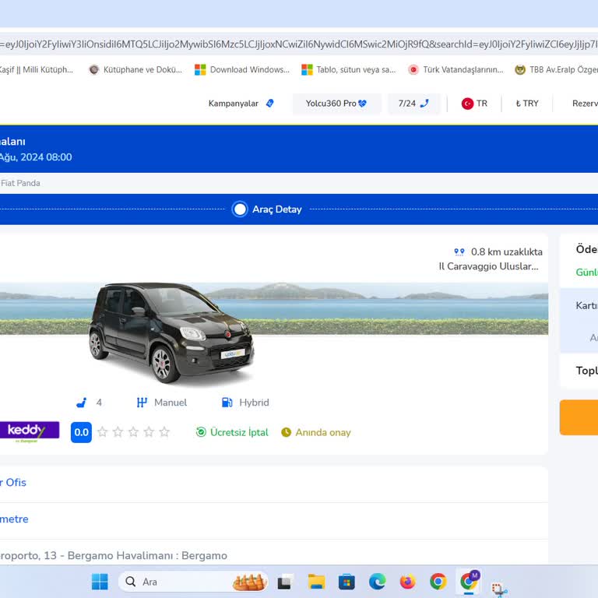Open the Download Windows... bookmark
This screenshot has width=598, height=598.
tap(242, 69)
